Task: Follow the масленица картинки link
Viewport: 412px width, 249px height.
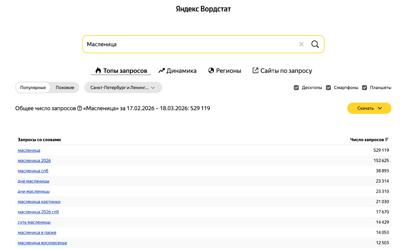Action: 39,202
